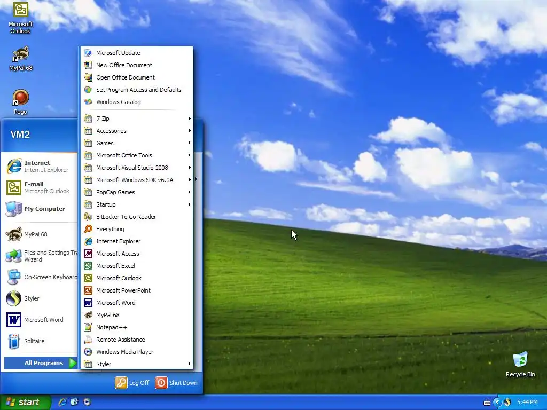The image size is (547, 410).
Task: Expand the Styler program folder
Action: pos(136,364)
